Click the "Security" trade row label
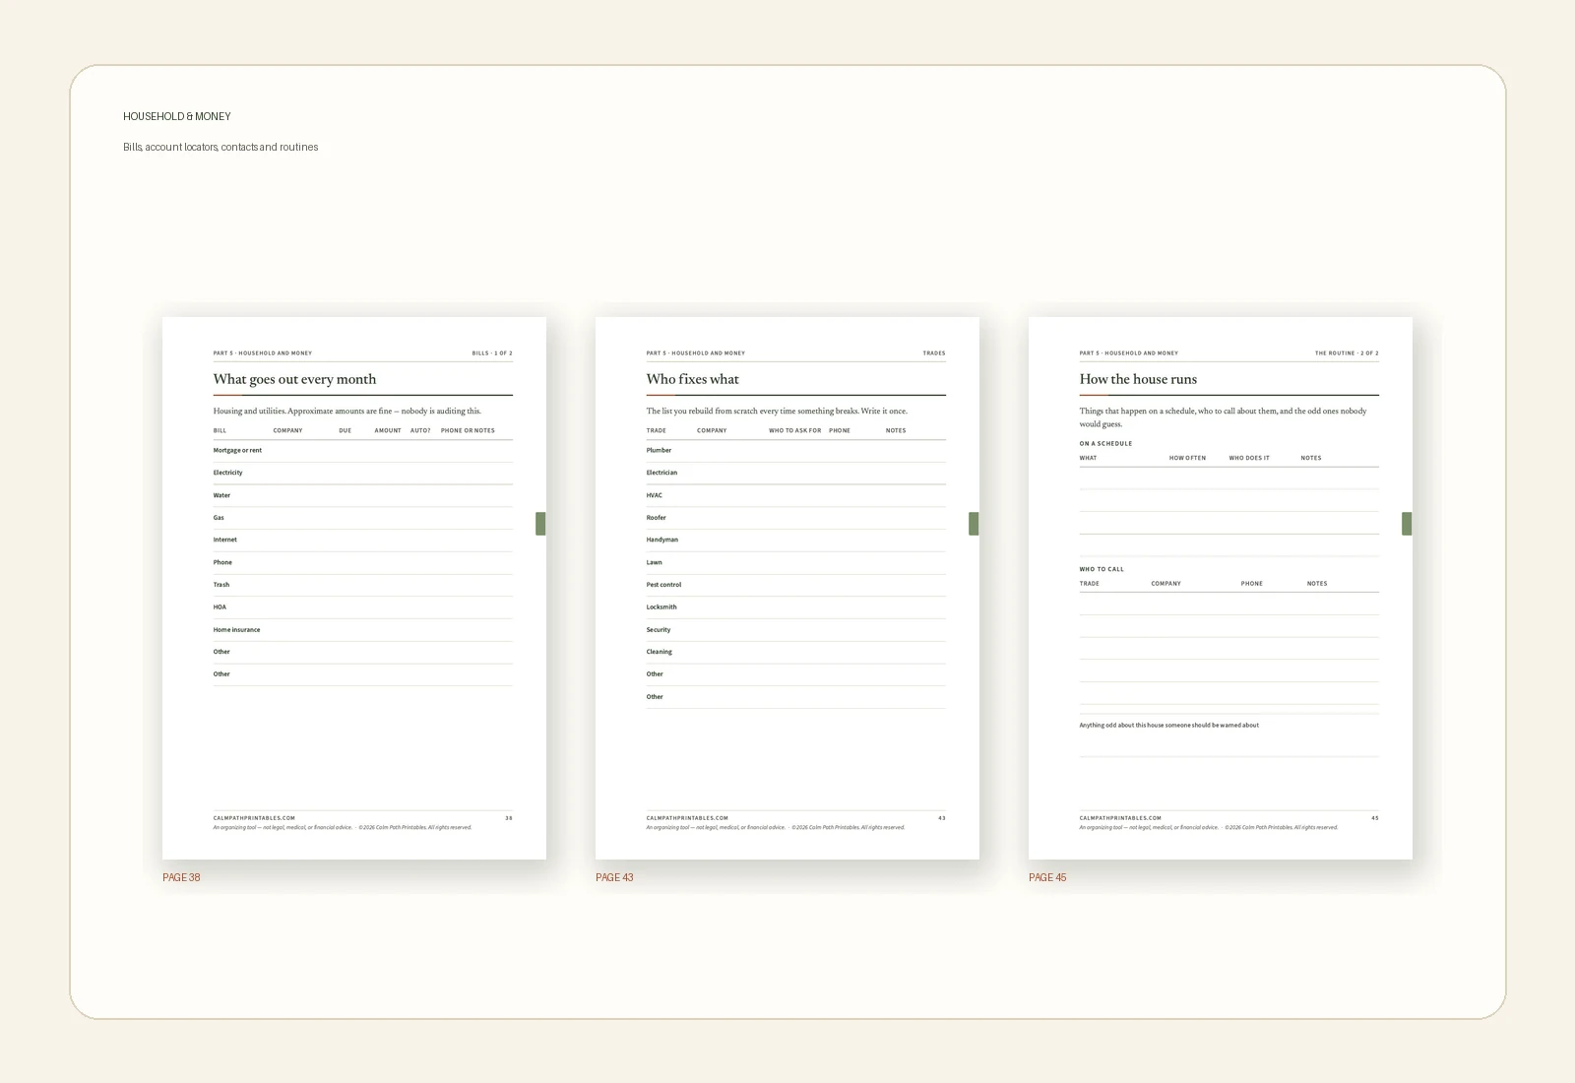This screenshot has height=1083, width=1575. tap(659, 629)
